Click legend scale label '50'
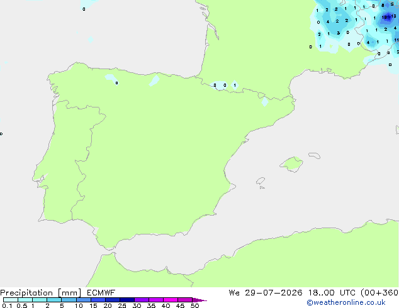Viewport: 399px width, 308px height. point(194,305)
